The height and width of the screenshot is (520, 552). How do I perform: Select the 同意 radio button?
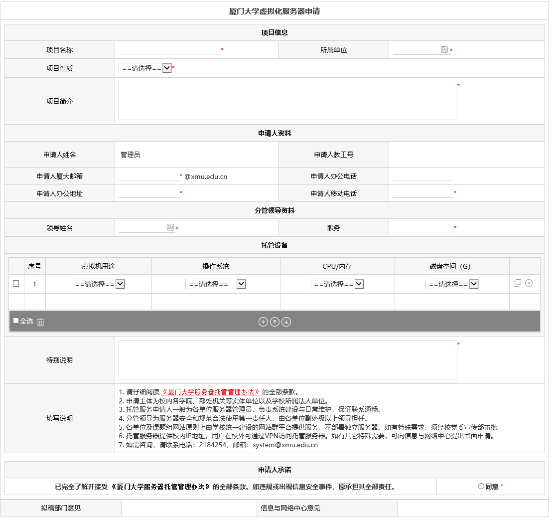click(481, 486)
